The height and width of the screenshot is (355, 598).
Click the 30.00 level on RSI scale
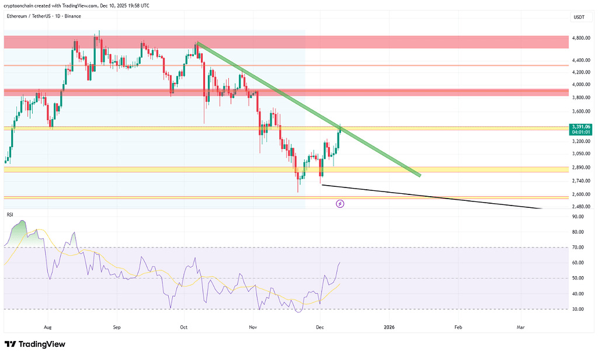click(579, 309)
